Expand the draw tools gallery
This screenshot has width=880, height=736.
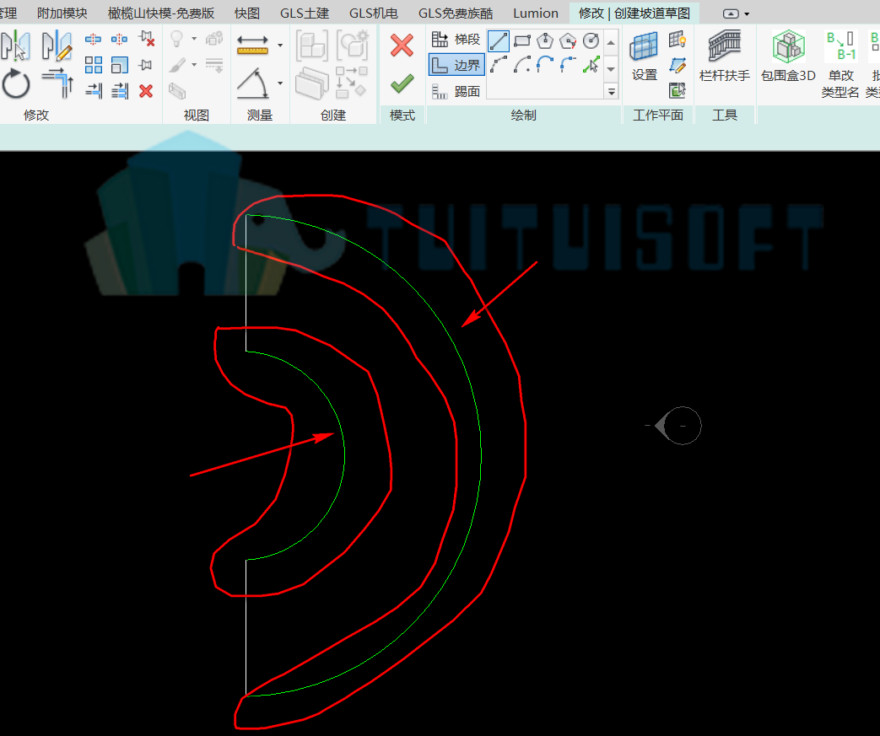[x=612, y=91]
